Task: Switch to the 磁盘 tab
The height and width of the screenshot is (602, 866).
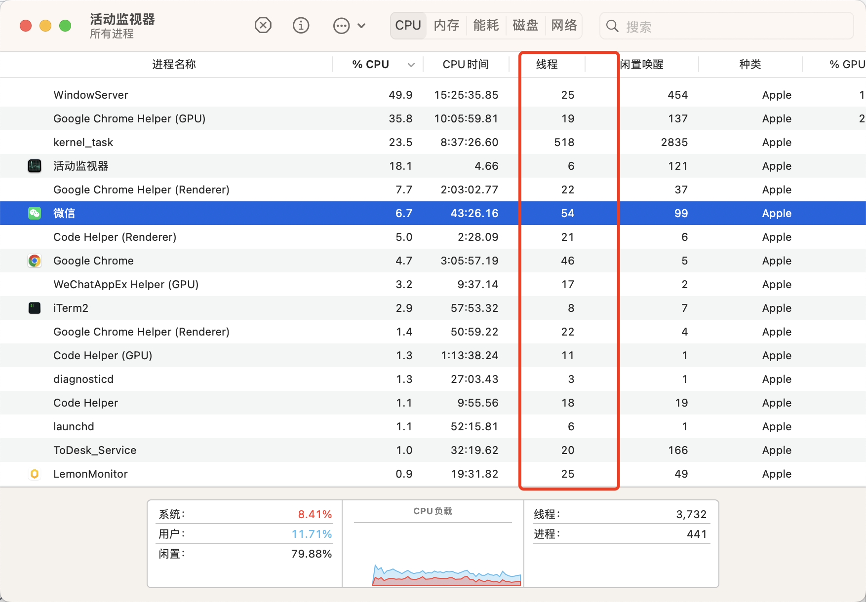Action: [x=525, y=25]
